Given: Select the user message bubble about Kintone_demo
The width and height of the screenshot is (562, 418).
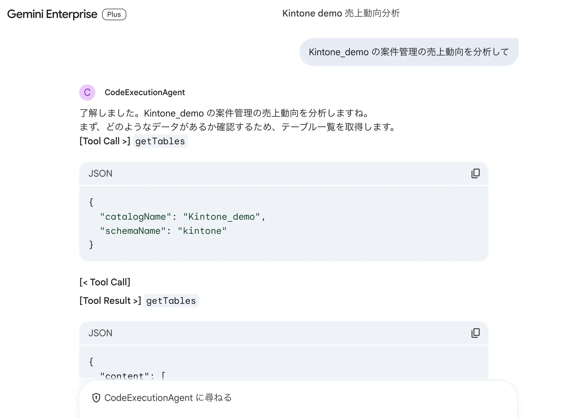Looking at the screenshot, I should point(408,52).
